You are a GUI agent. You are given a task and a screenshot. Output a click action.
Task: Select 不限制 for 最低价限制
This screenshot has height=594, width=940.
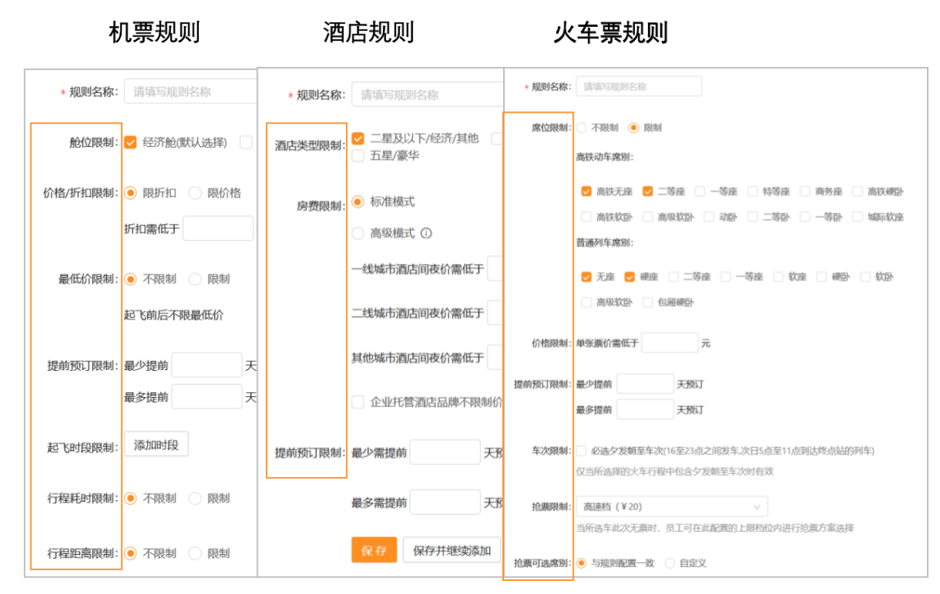(x=131, y=279)
